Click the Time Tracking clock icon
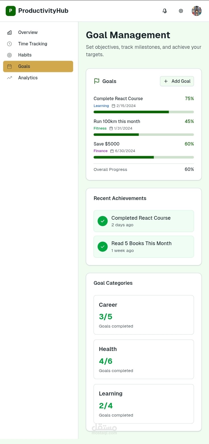Screen dimensions: 209x444 [x=9, y=44]
